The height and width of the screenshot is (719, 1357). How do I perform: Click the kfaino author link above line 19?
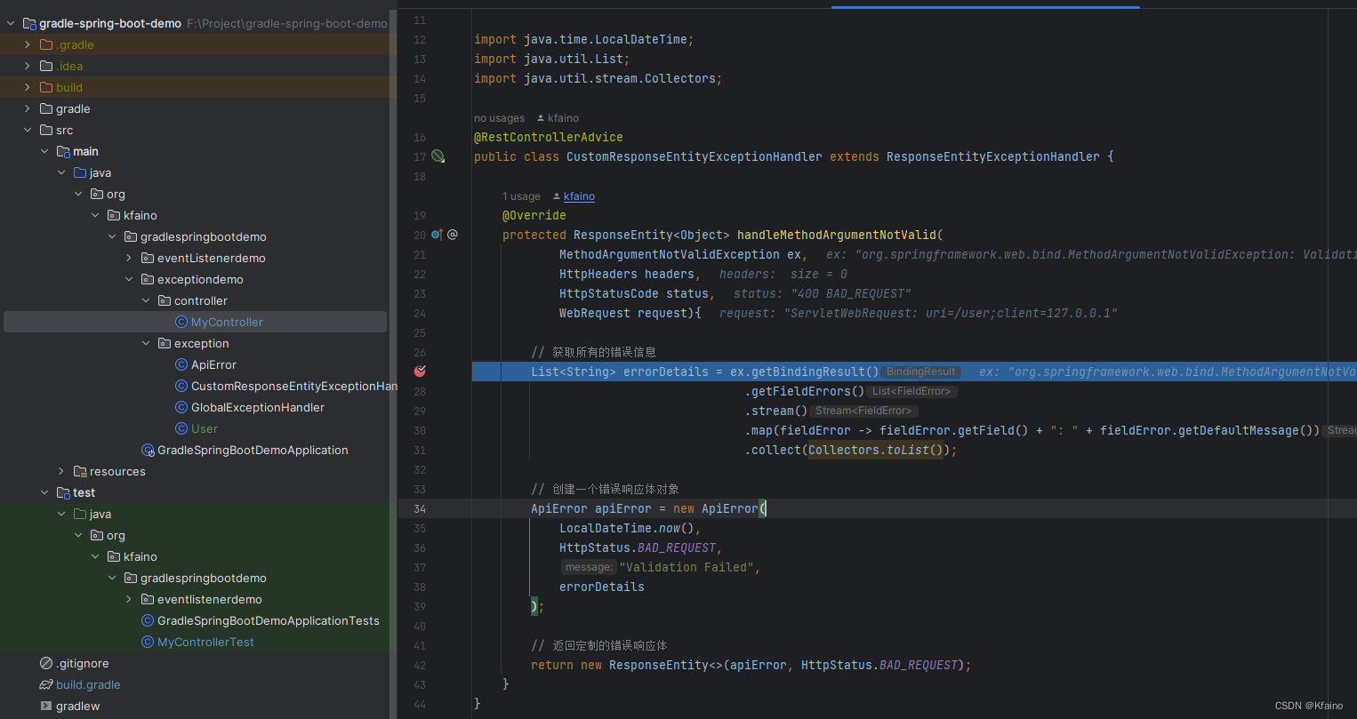(x=579, y=196)
